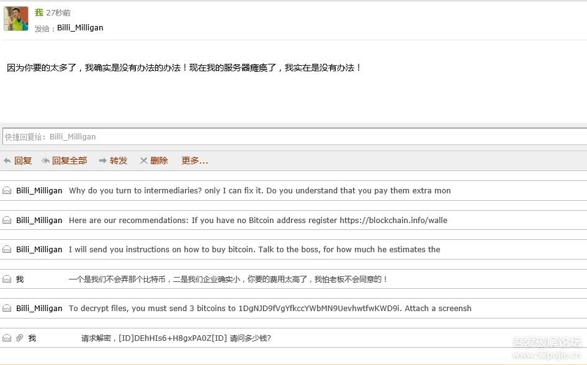Click the envelope icon beside 我's 一个是我们 reply
Image resolution: width=587 pixels, height=365 pixels.
(6, 279)
